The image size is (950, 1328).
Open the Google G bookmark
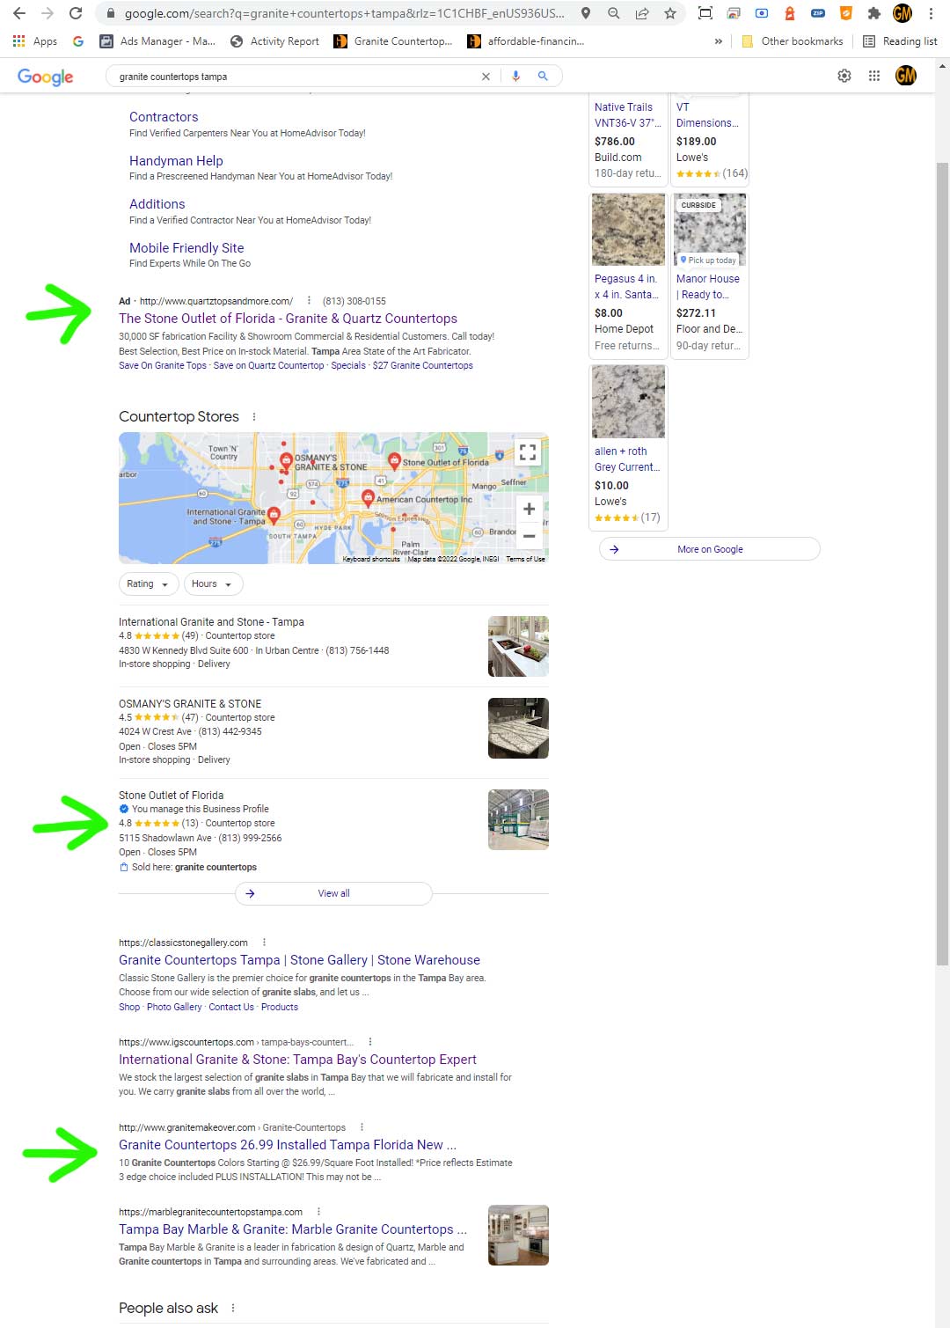point(78,41)
